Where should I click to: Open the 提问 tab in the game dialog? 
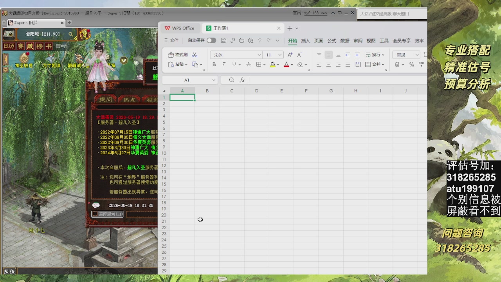pos(105,99)
